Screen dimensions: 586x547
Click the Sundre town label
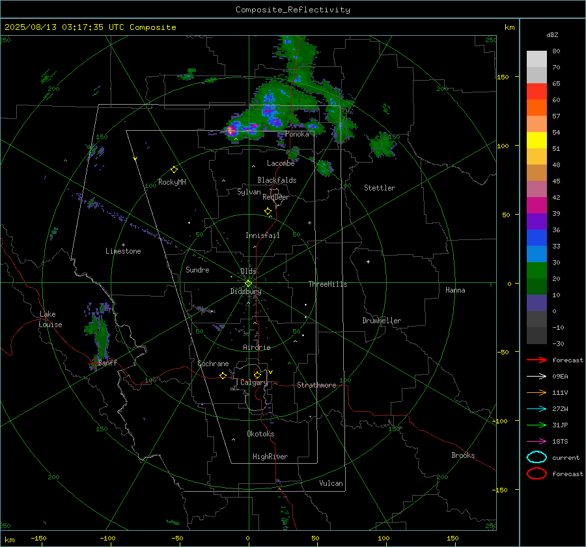(x=197, y=269)
